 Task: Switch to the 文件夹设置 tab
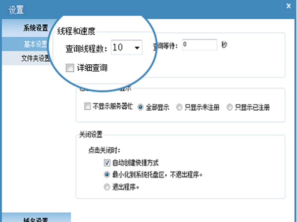coord(36,58)
